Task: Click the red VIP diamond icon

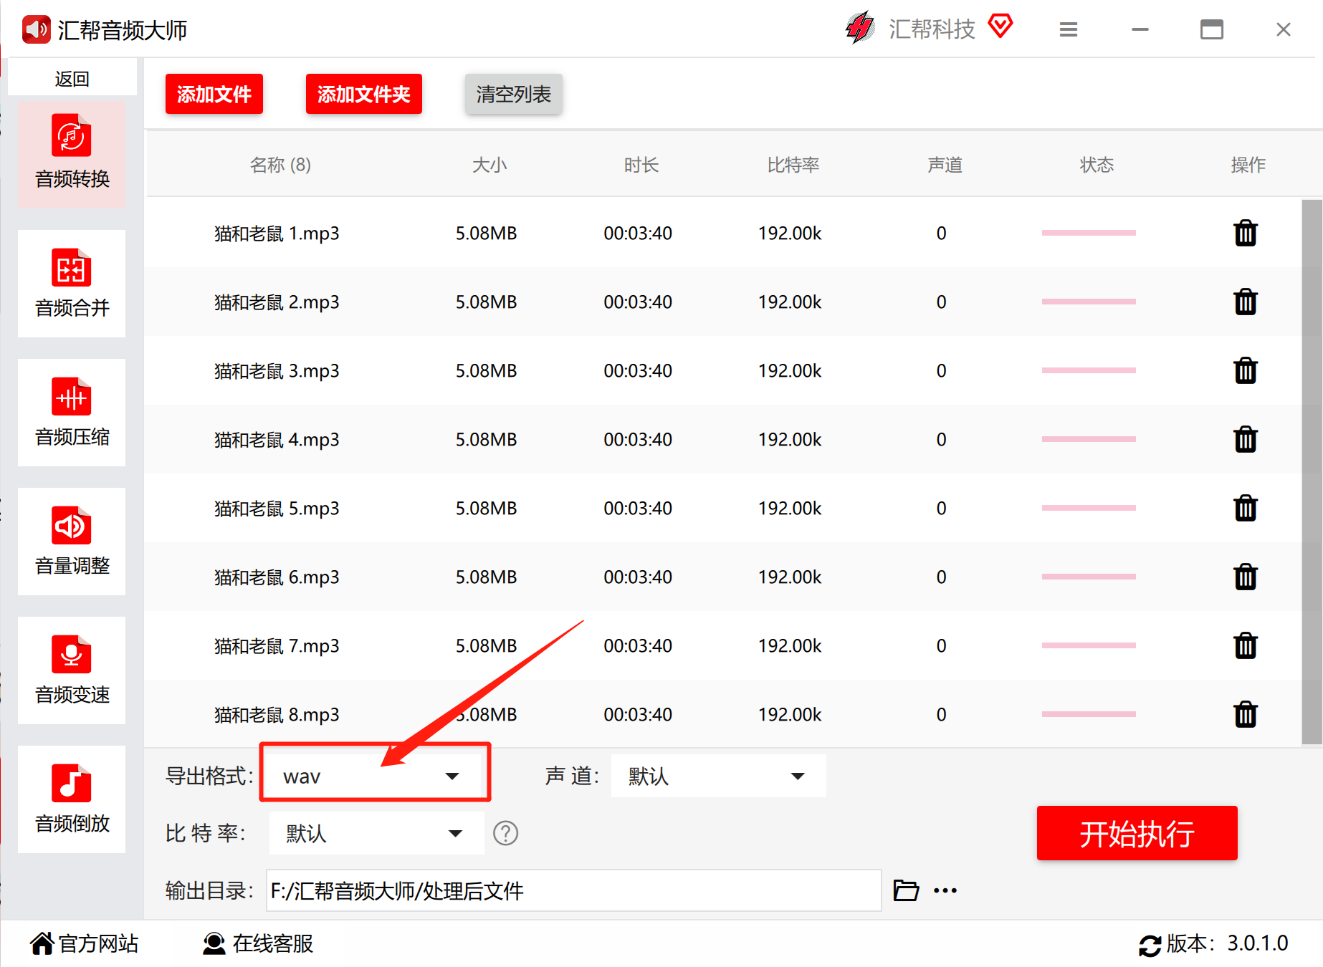Action: [1000, 27]
